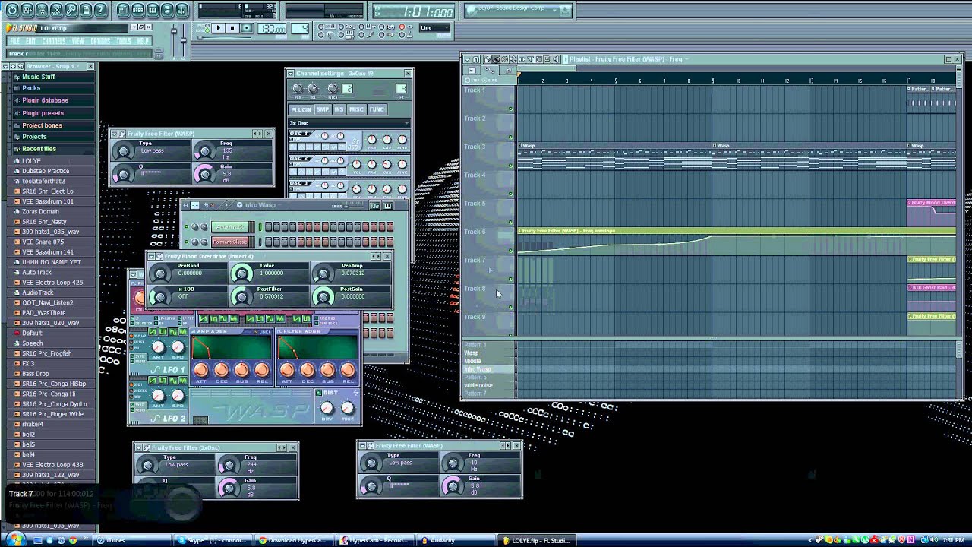Open the EDIT menu

point(31,41)
